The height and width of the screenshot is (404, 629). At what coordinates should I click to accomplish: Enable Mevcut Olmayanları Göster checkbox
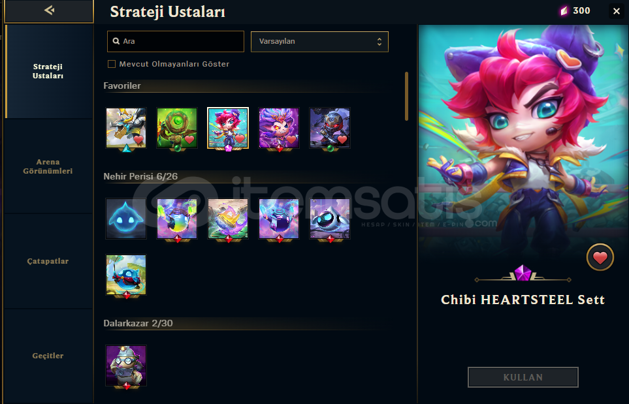112,64
